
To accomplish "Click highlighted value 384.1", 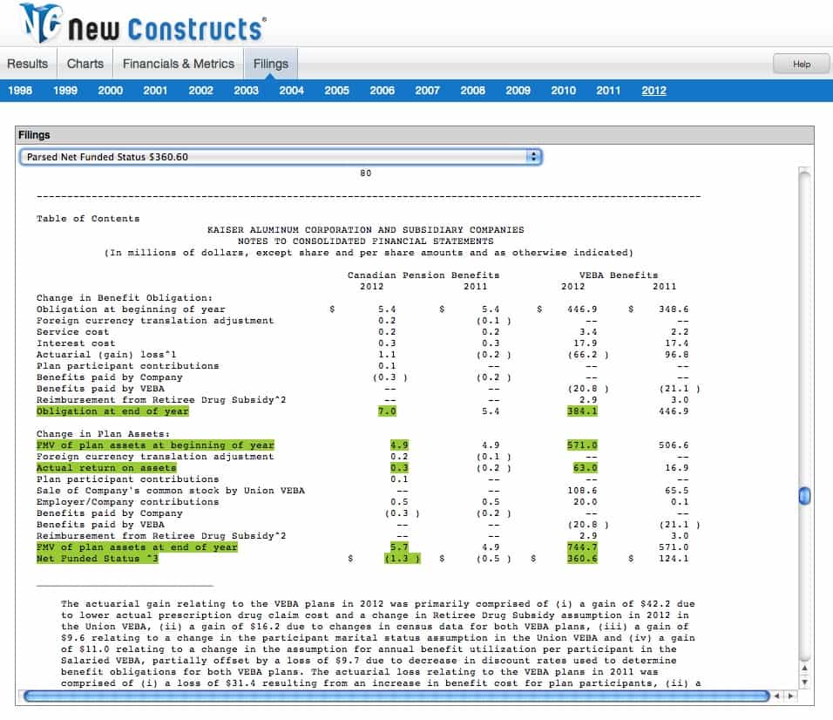I will tap(582, 411).
